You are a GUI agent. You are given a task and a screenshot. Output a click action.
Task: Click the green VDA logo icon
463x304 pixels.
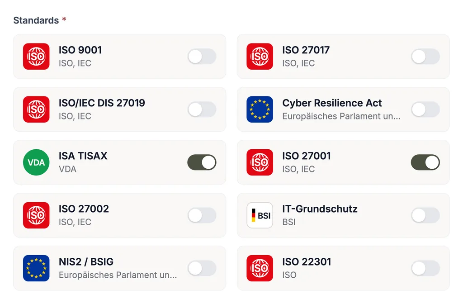36,162
